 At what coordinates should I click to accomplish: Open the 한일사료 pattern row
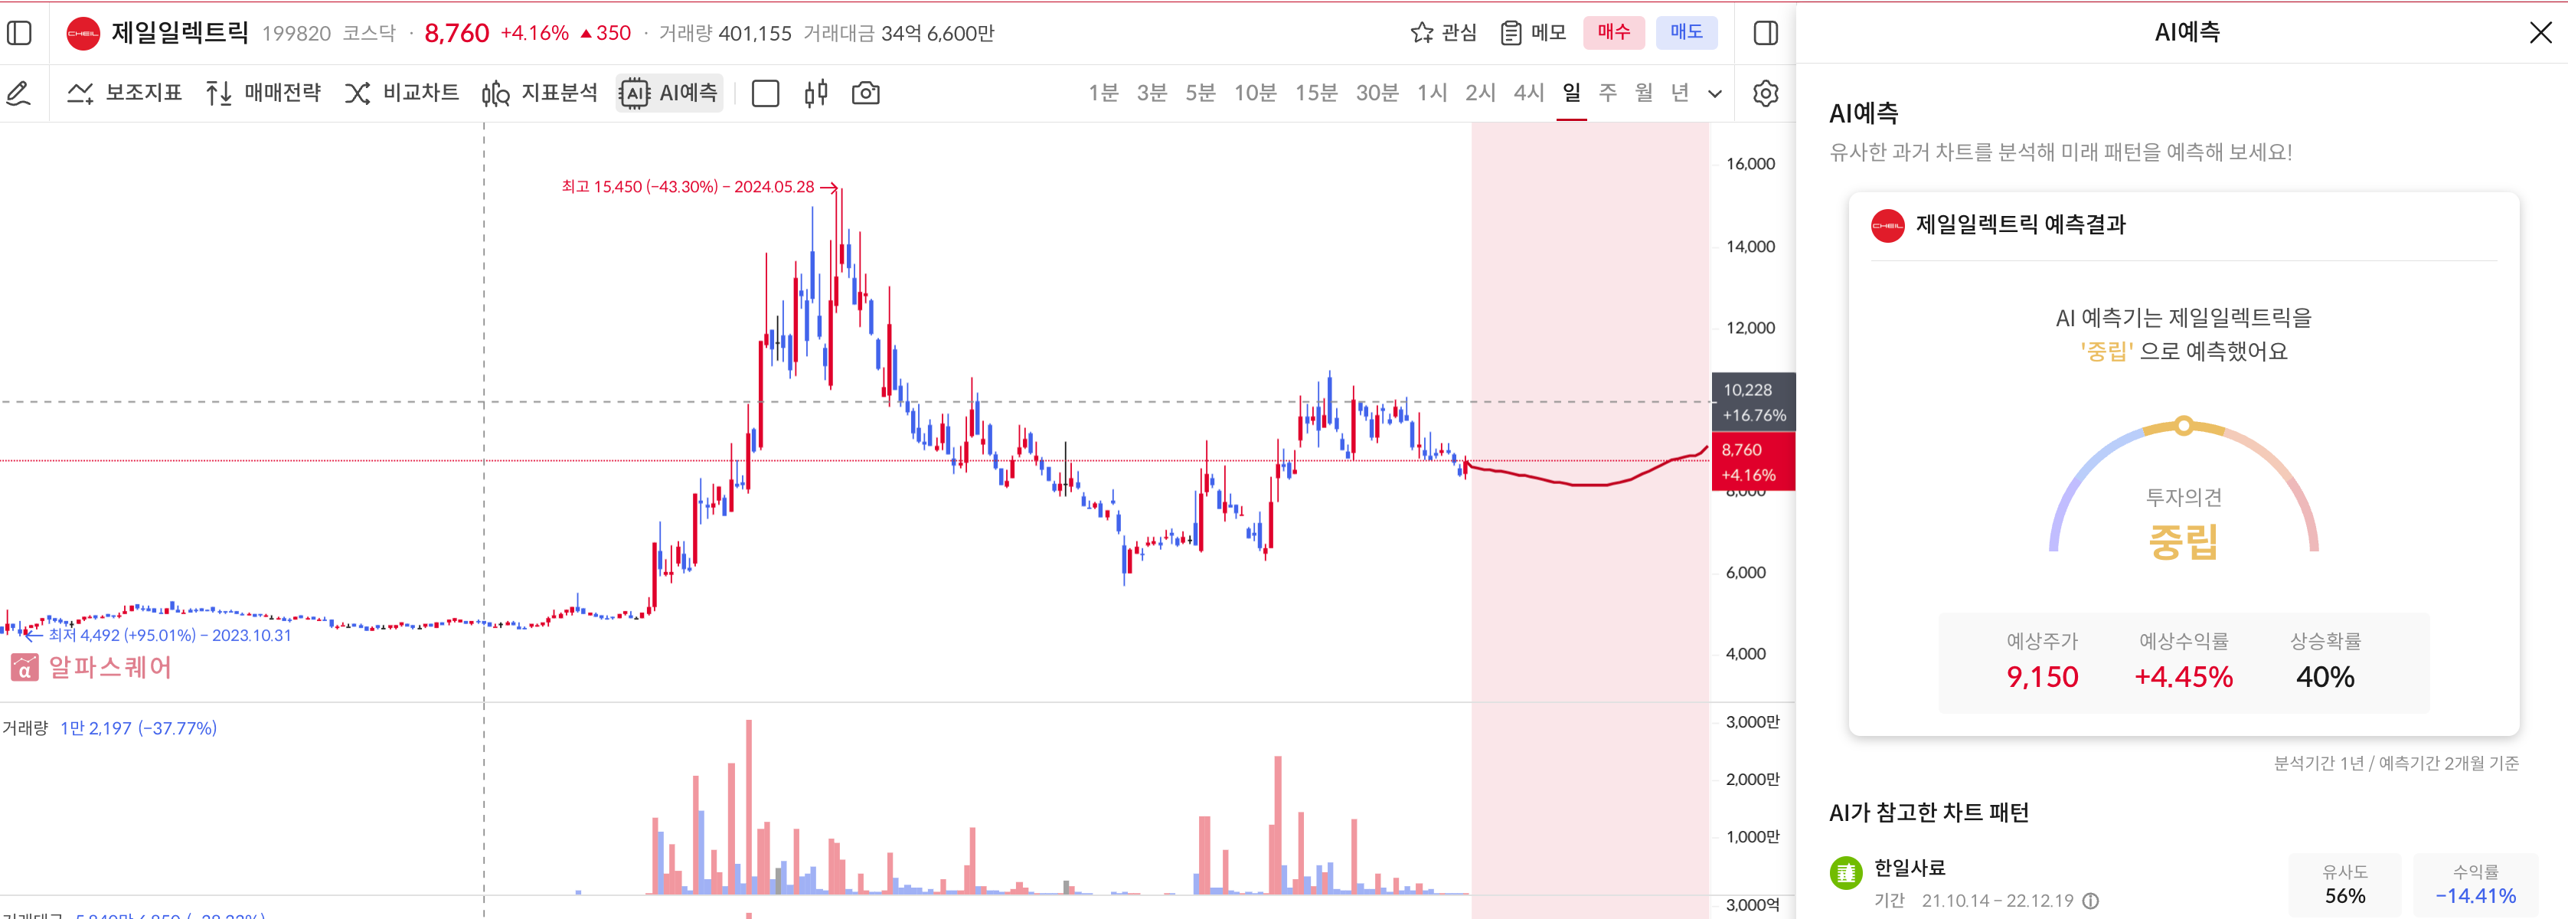pyautogui.click(x=2183, y=883)
